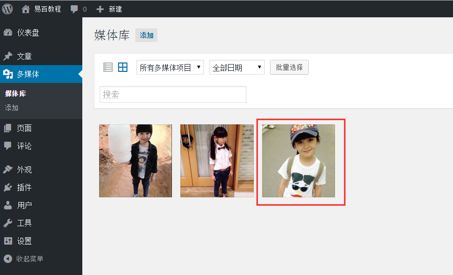Switch to list view icon
The height and width of the screenshot is (275, 453).
click(108, 67)
